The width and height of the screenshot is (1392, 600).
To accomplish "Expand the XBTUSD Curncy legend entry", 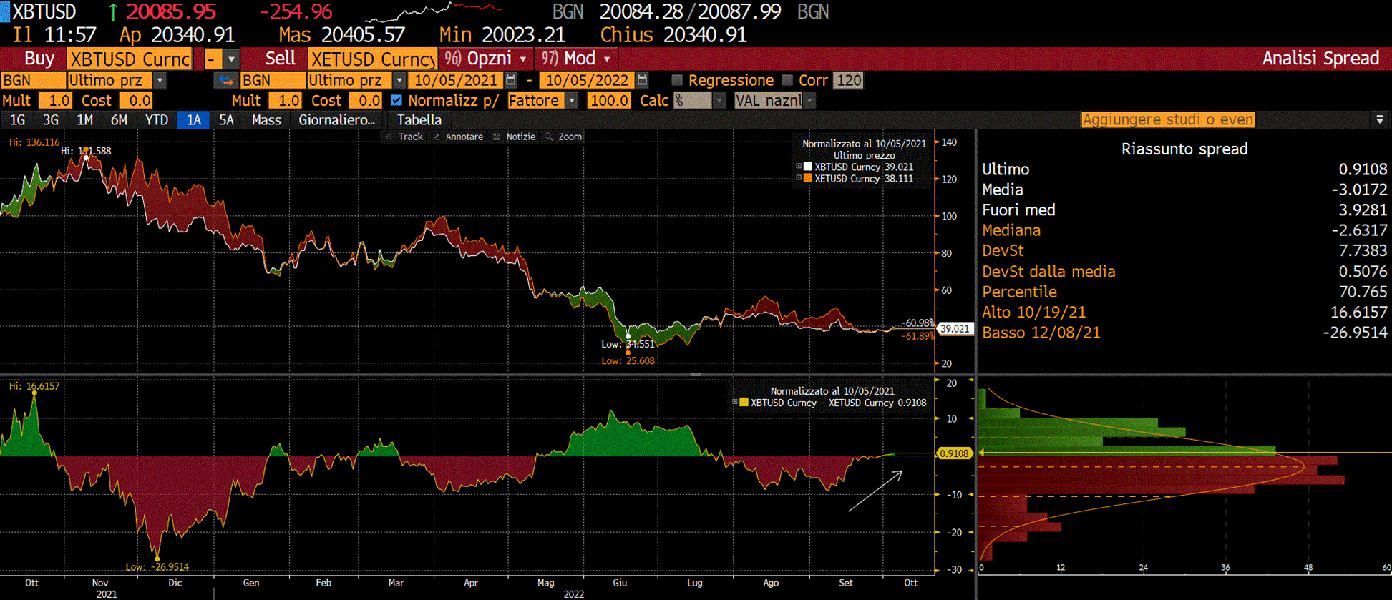I will 799,167.
